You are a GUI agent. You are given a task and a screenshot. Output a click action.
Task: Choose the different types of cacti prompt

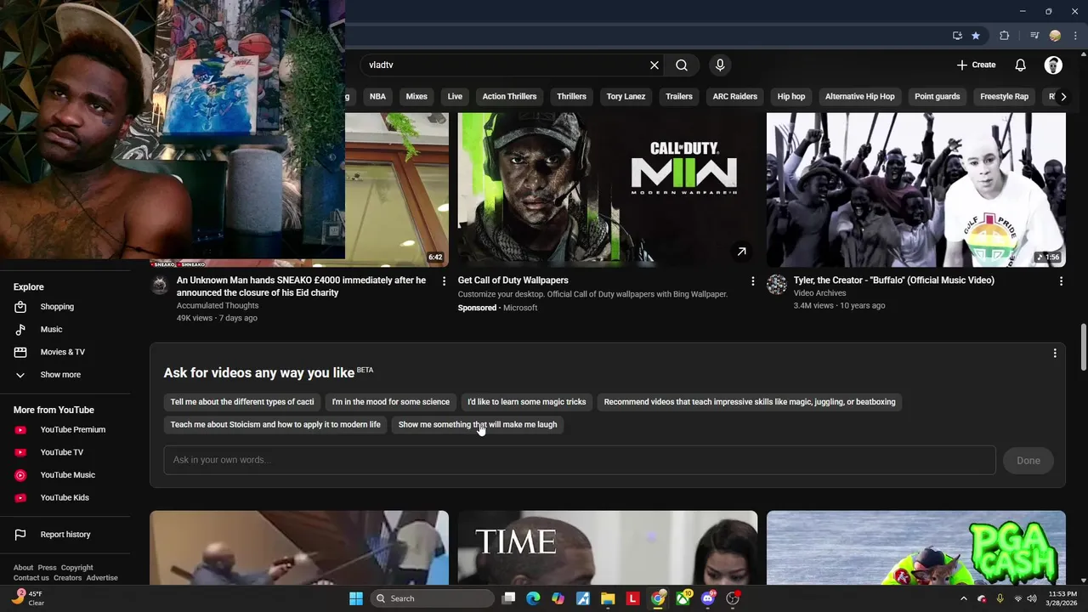pyautogui.click(x=241, y=401)
